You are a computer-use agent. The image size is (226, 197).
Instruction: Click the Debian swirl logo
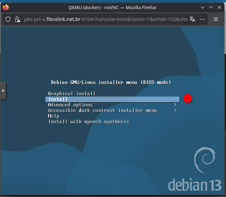click(204, 161)
